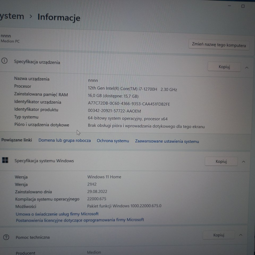Click the Identyfikator urządzenia label
255x255 pixels.
coord(38,102)
